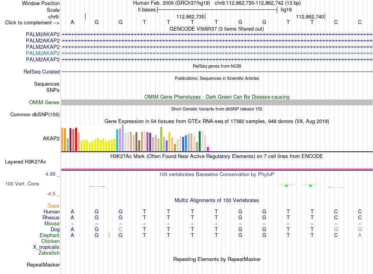This screenshot has width=373, height=274.
Task: Click the orange insertion mark in Elephant row
Action: pos(109,235)
